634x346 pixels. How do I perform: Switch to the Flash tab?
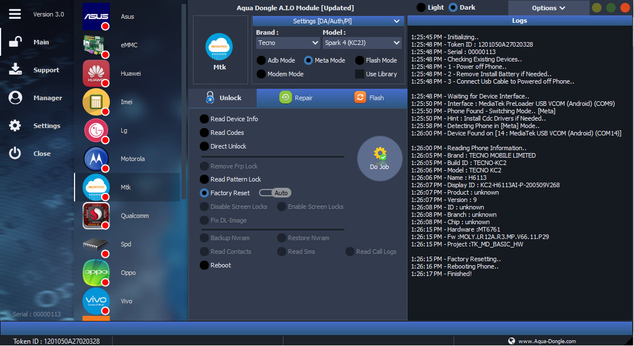click(369, 98)
